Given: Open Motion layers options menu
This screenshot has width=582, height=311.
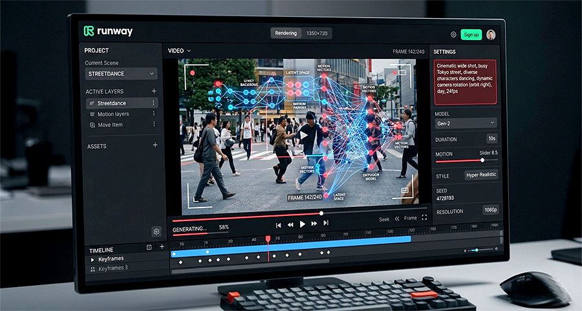Looking at the screenshot, I should point(154,114).
